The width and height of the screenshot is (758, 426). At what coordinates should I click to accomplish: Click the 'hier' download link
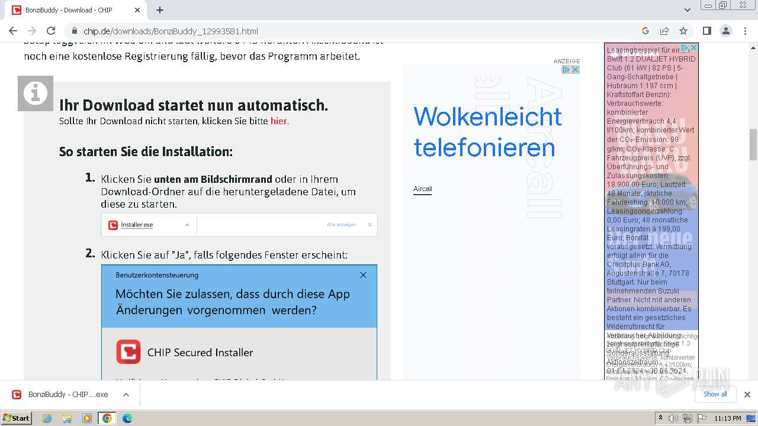(x=278, y=121)
